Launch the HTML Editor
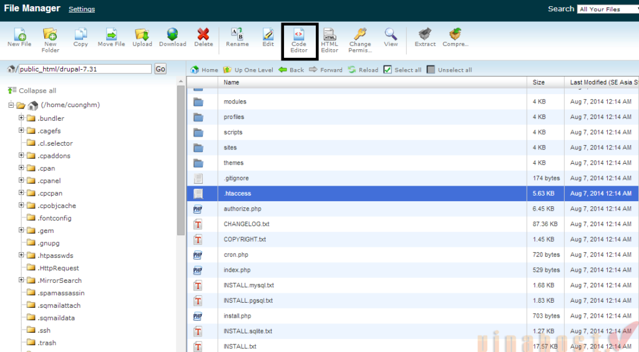The width and height of the screenshot is (639, 352). click(329, 39)
